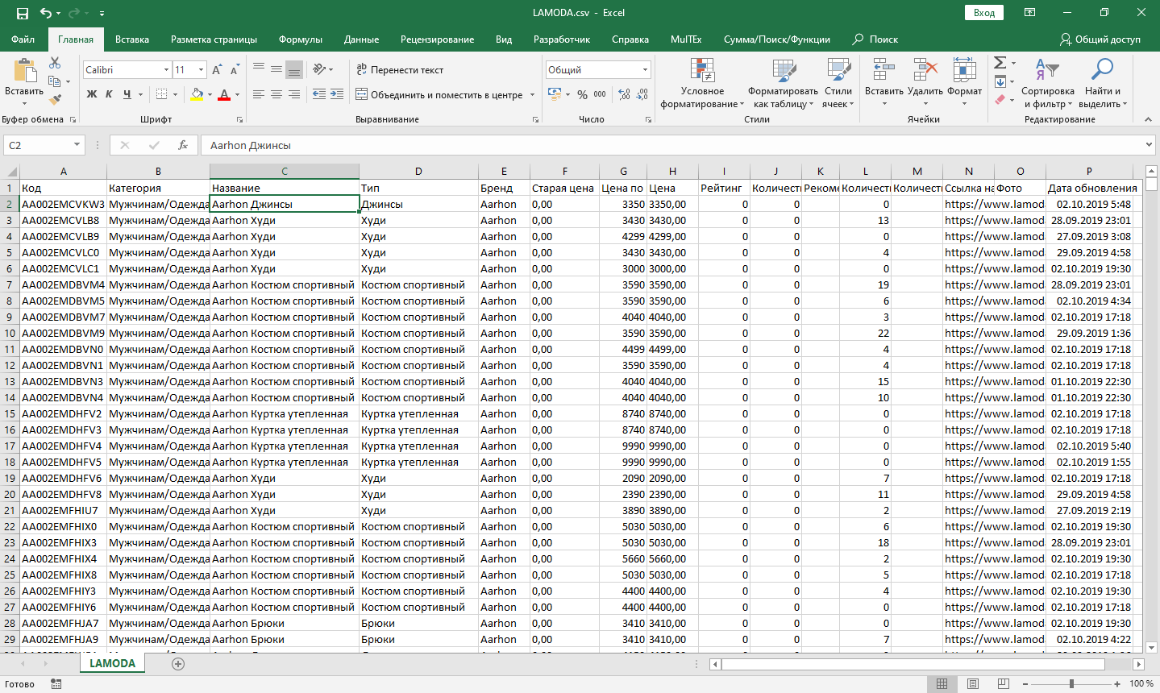Increase font size with the large A icon
1160x693 pixels.
pyautogui.click(x=217, y=70)
